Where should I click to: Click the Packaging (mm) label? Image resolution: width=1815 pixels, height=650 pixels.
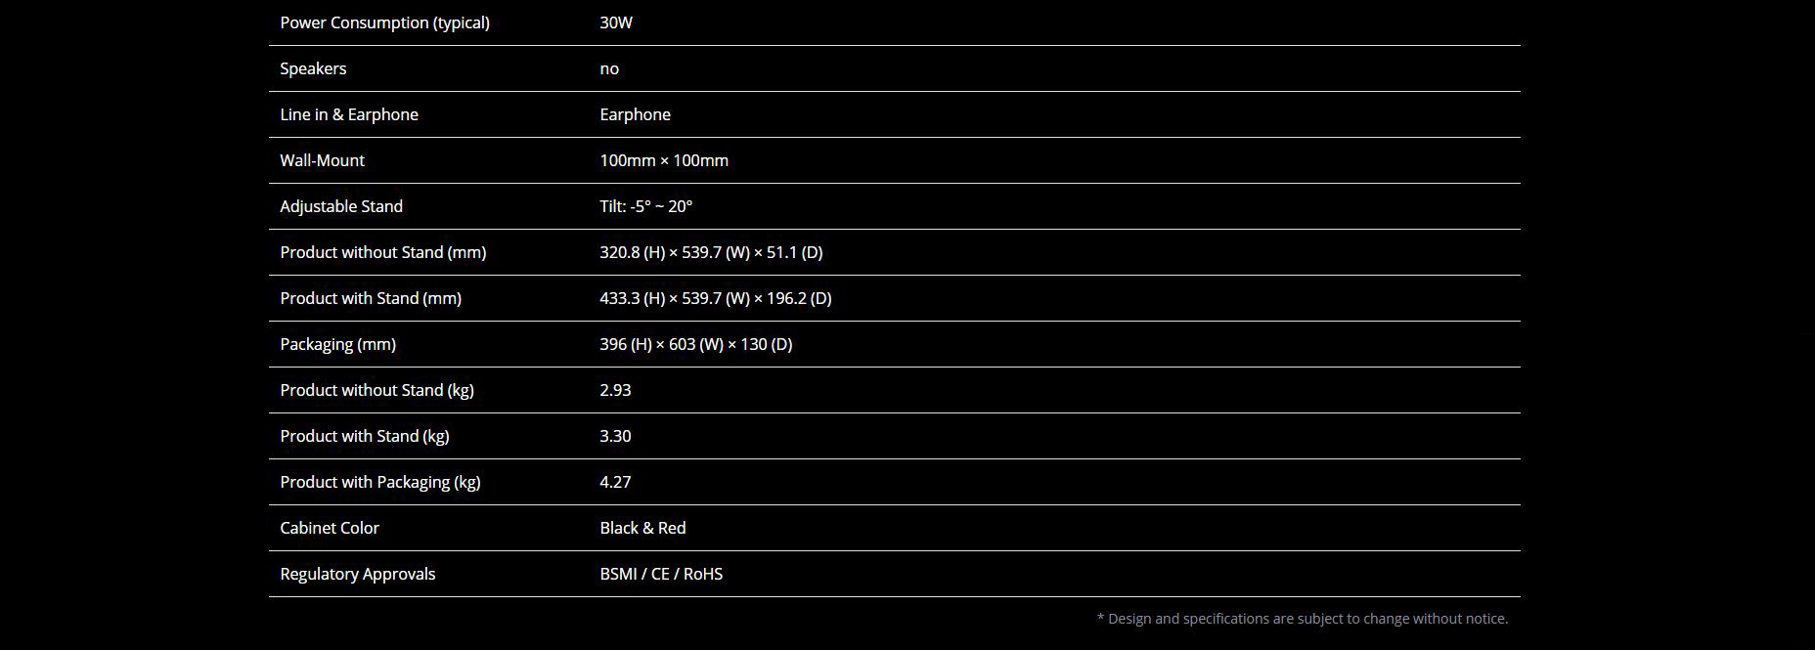tap(338, 344)
